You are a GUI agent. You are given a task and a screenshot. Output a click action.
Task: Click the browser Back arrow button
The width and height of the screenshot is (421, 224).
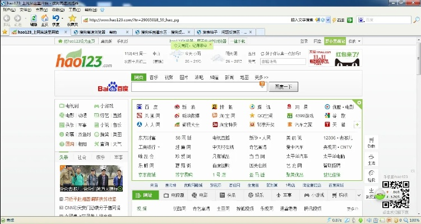(x=6, y=18)
